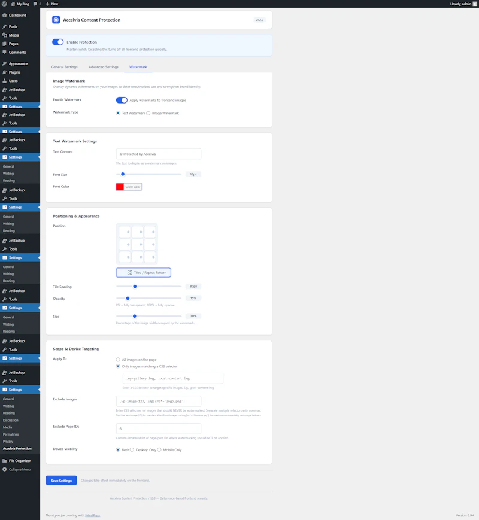Click the Save Settings button
Viewport: 479px width, 520px height.
(62, 480)
